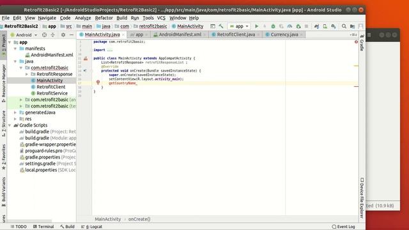The width and height of the screenshot is (409, 230).
Task: Expand the generatedJava folder
Action: (x=15, y=112)
